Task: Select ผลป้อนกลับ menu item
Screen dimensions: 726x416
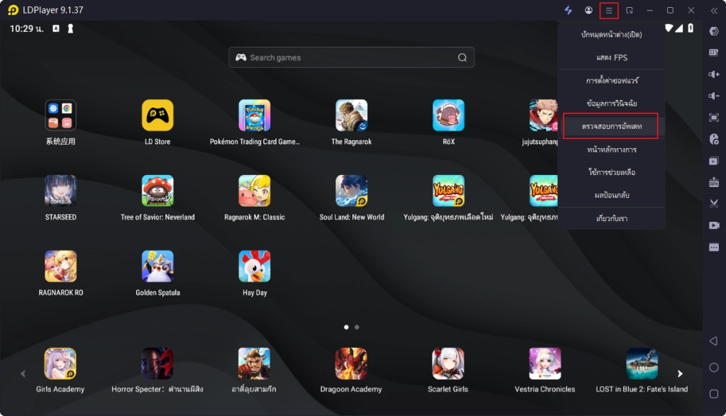Action: point(612,196)
